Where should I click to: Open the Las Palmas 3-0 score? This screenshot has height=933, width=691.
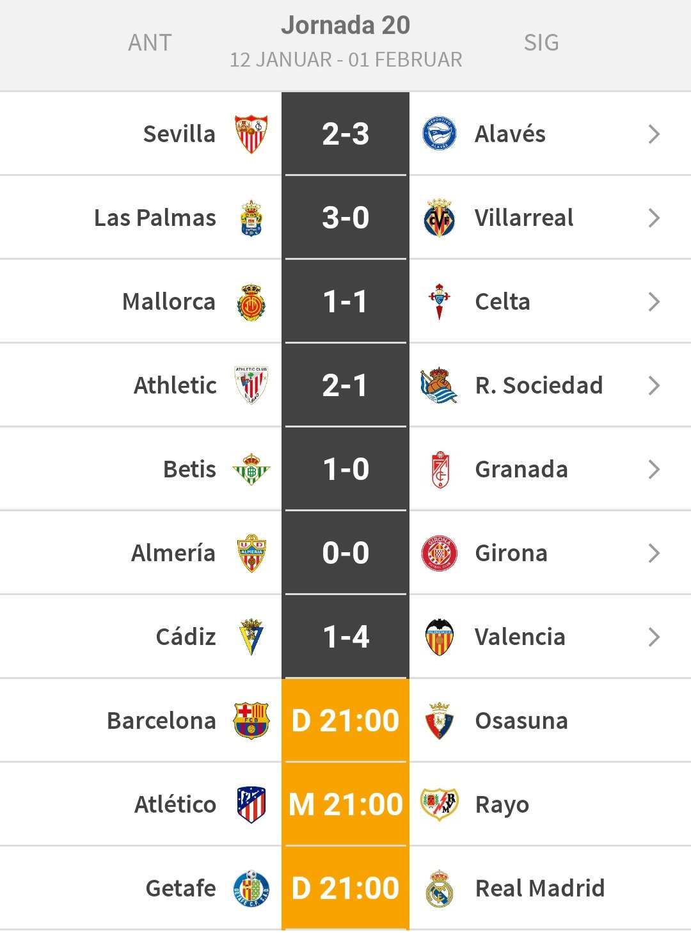click(x=345, y=218)
